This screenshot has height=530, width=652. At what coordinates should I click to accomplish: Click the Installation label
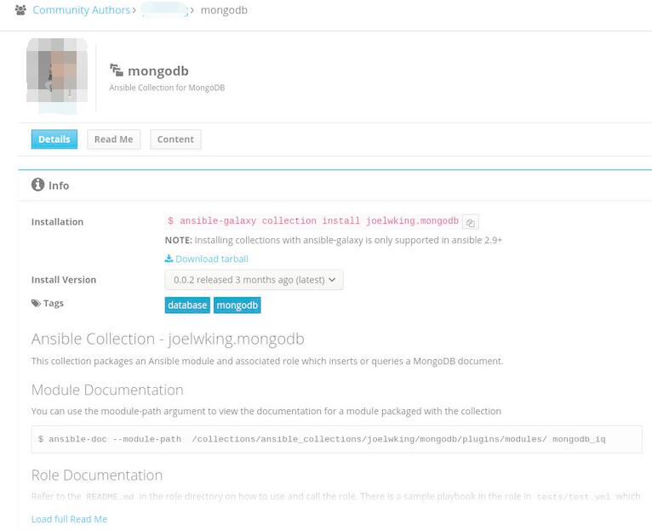57,222
